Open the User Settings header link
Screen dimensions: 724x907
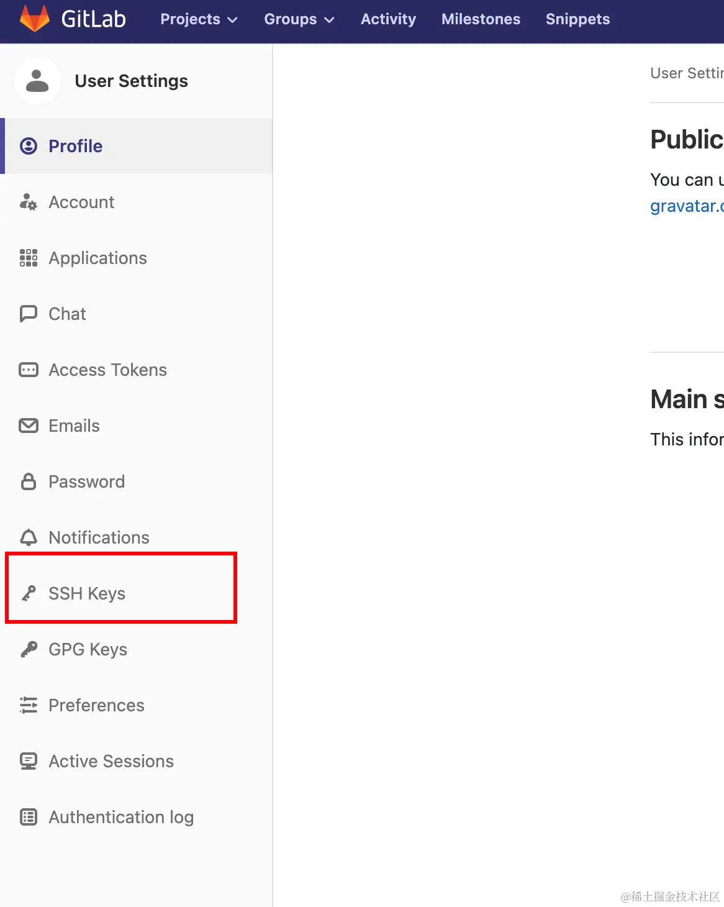coord(131,81)
